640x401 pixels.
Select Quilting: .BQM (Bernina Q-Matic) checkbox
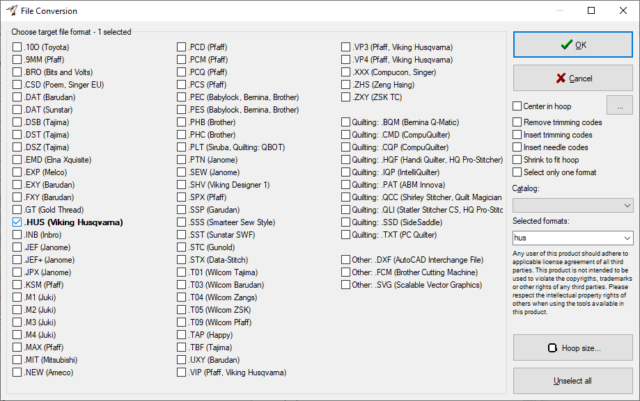pyautogui.click(x=345, y=122)
